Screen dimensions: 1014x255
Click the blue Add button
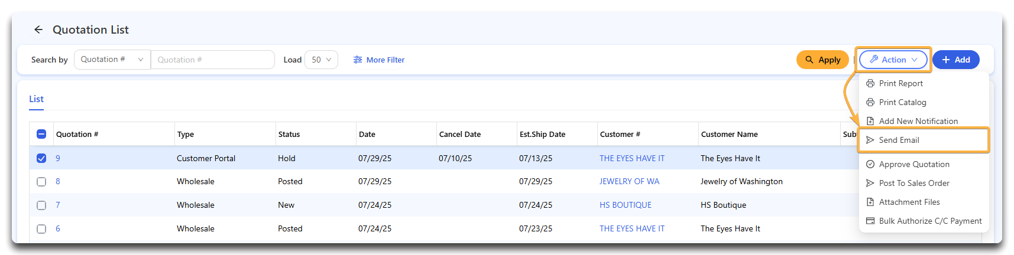[x=955, y=60]
